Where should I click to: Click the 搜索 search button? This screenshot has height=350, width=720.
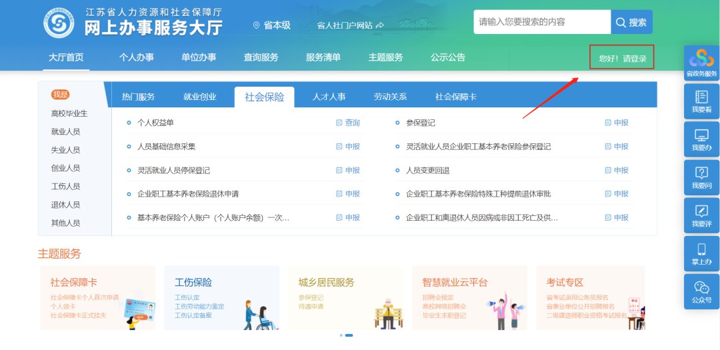(631, 22)
